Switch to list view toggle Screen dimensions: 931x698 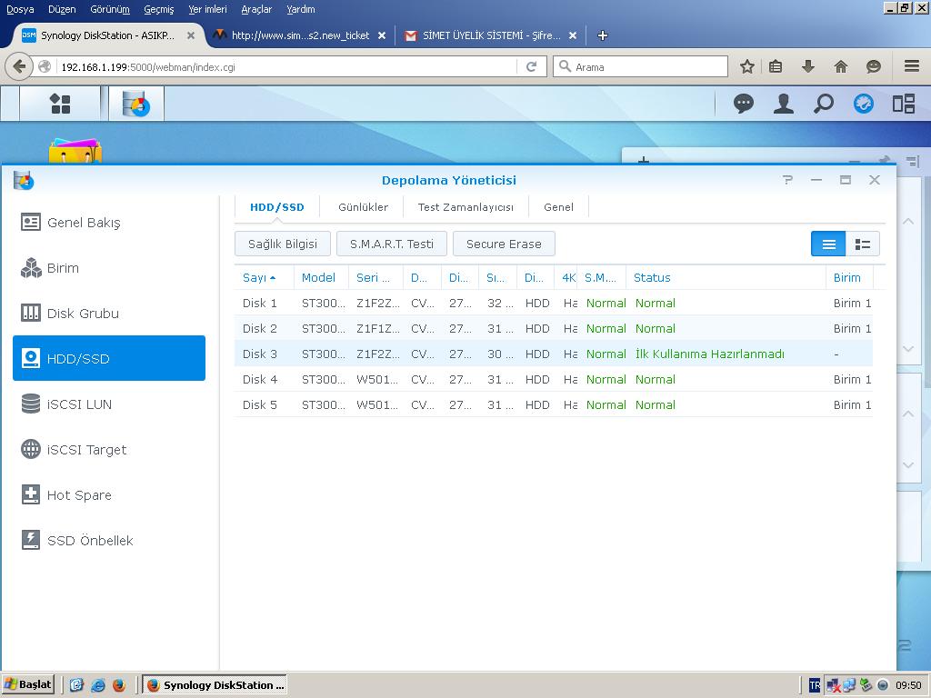[828, 244]
